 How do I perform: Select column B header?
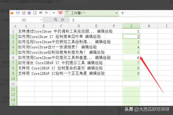pos(44,26)
